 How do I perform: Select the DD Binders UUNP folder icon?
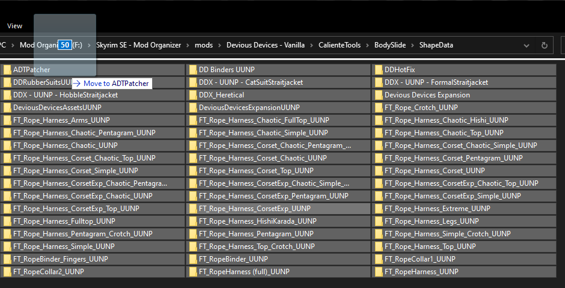point(193,70)
